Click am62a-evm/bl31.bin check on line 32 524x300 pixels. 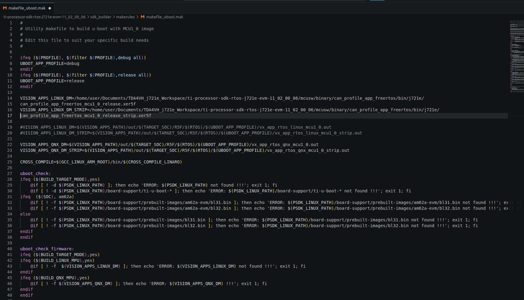tap(269, 203)
